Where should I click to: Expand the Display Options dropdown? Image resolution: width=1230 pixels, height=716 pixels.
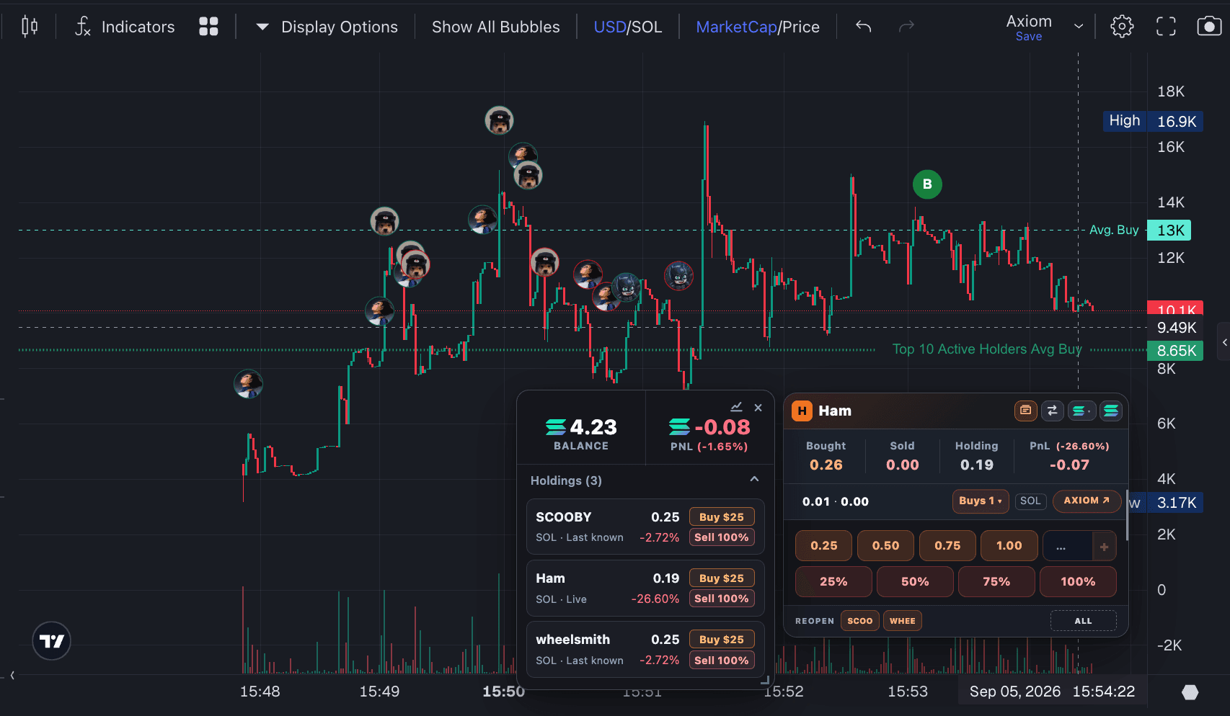pyautogui.click(x=327, y=27)
